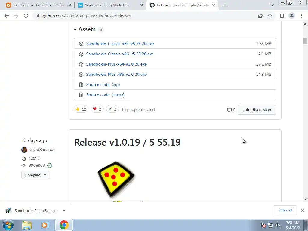Click package icon beside Sandboxie-Plus-x86

pos(81,75)
